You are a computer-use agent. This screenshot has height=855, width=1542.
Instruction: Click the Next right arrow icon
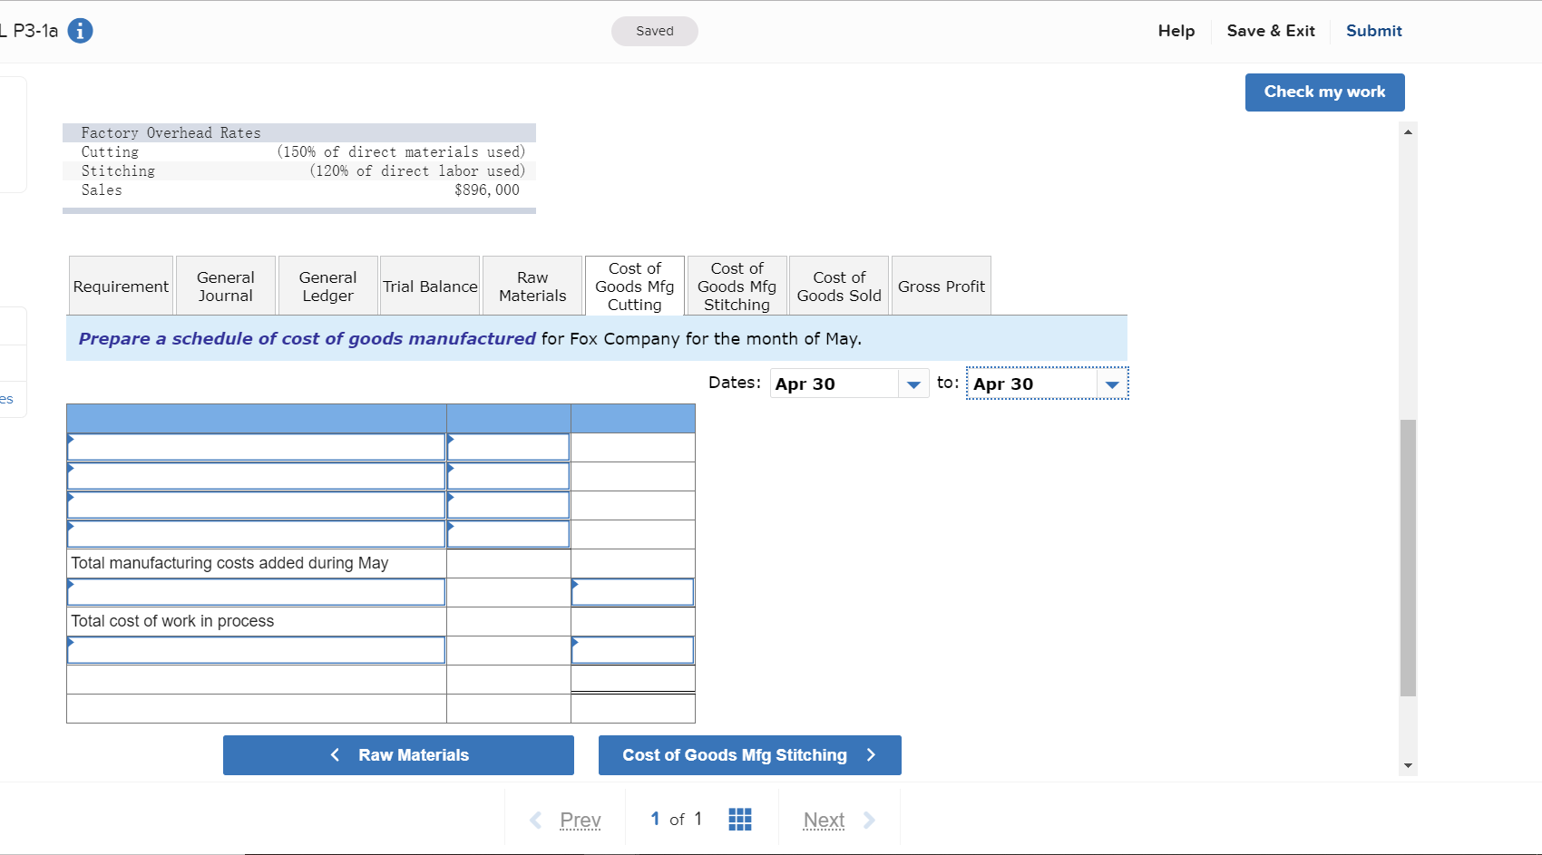pos(869,821)
